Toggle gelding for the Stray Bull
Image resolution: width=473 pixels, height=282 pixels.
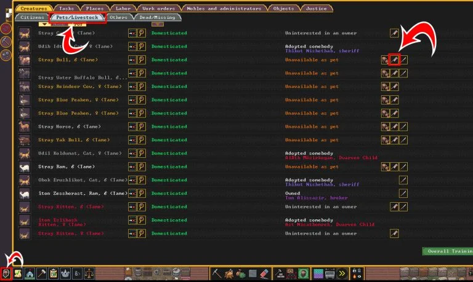pos(403,60)
